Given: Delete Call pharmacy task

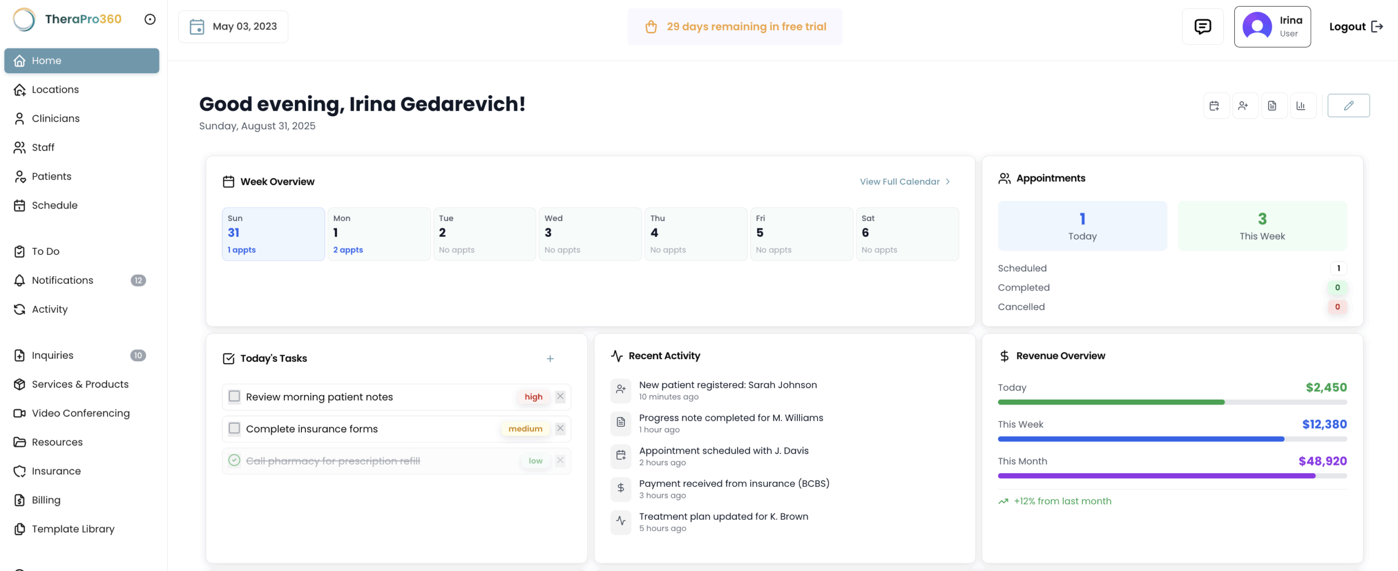Looking at the screenshot, I should tap(560, 460).
